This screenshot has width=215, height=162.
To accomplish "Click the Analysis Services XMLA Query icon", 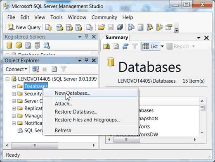I will [79, 27].
